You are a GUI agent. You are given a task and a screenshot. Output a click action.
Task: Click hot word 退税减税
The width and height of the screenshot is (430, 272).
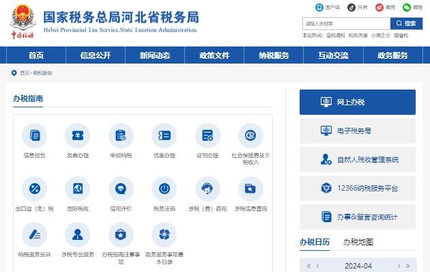[x=336, y=36]
